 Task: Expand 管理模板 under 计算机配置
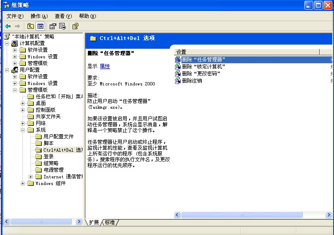tap(15, 63)
